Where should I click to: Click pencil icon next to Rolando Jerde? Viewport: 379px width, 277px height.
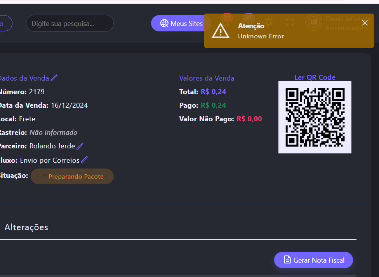point(80,146)
